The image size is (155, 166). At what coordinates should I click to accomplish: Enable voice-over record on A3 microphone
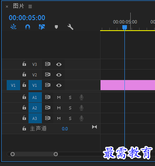[x=81, y=119]
